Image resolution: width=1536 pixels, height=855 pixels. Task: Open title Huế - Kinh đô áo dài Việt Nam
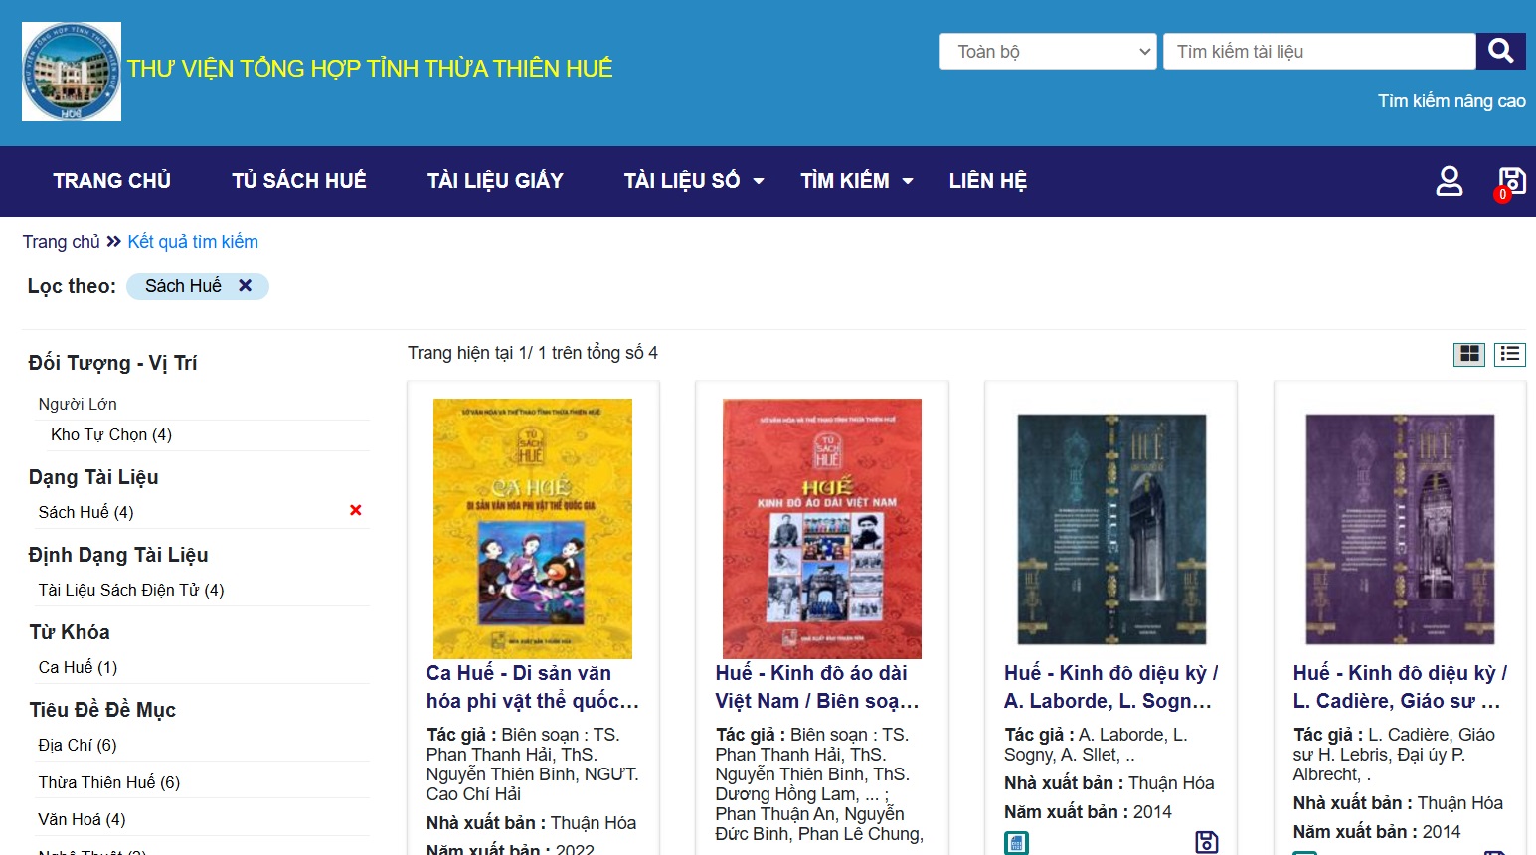tap(817, 687)
